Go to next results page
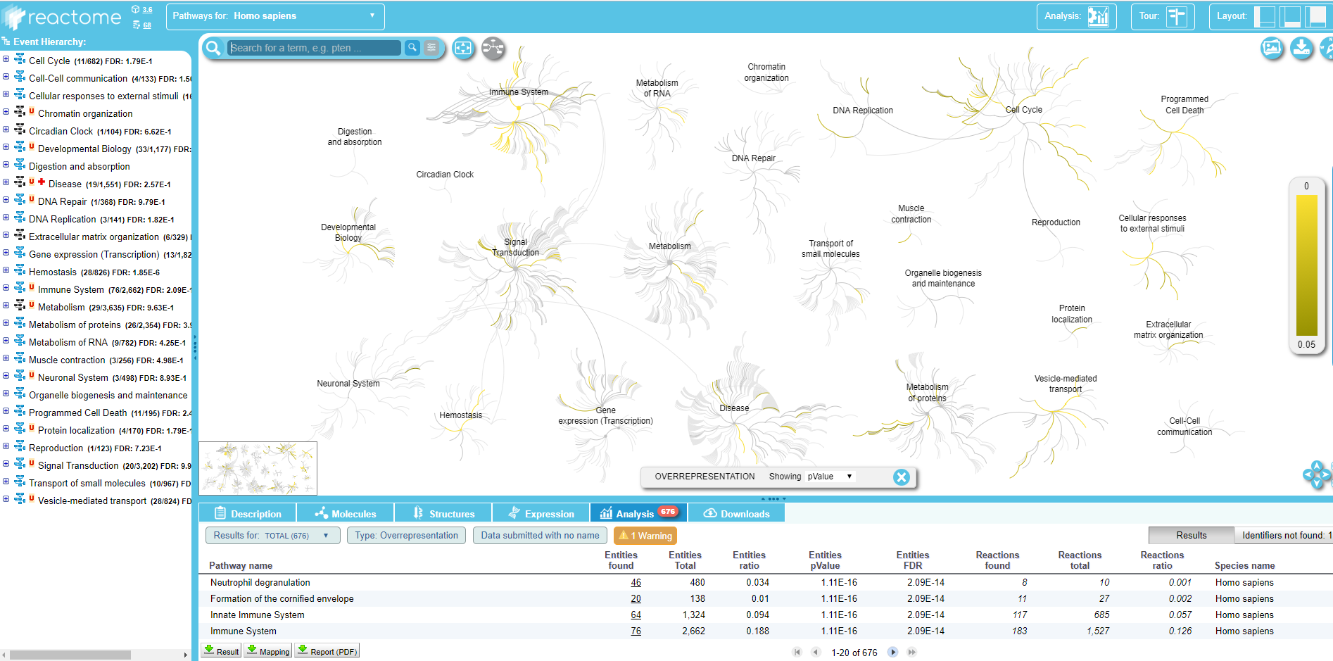Viewport: 1333px width, 661px height. (x=892, y=652)
